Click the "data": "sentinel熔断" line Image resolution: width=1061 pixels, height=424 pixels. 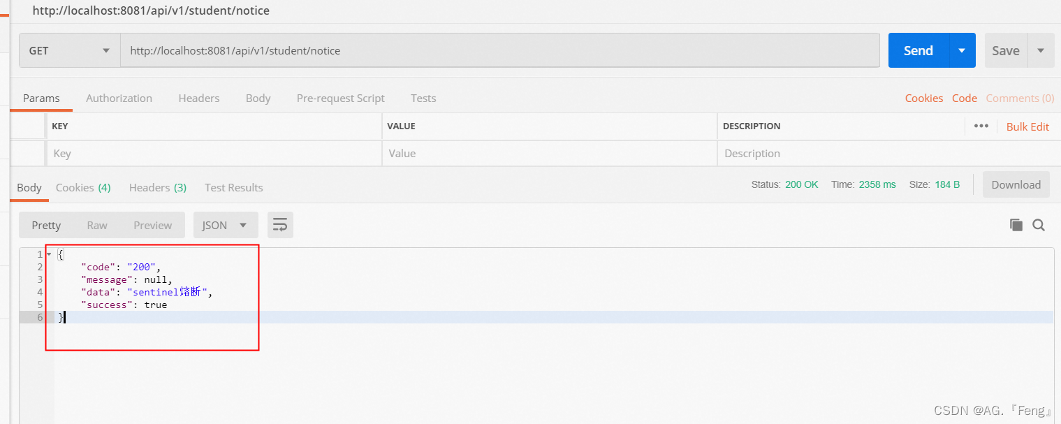[x=147, y=293]
